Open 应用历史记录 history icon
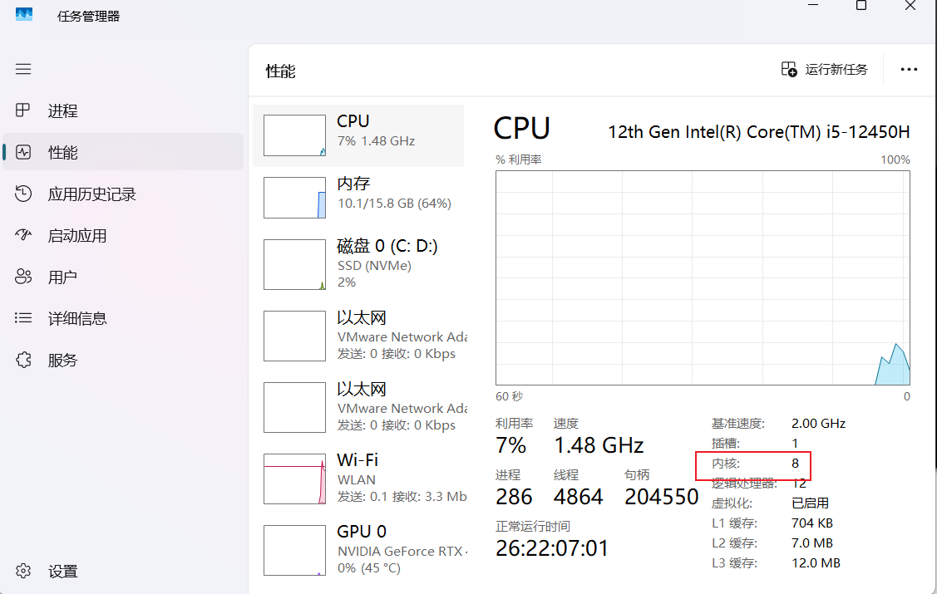 (23, 194)
